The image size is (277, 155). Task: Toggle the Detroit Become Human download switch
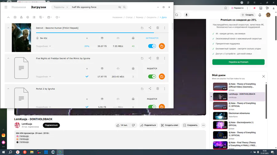[152, 46]
